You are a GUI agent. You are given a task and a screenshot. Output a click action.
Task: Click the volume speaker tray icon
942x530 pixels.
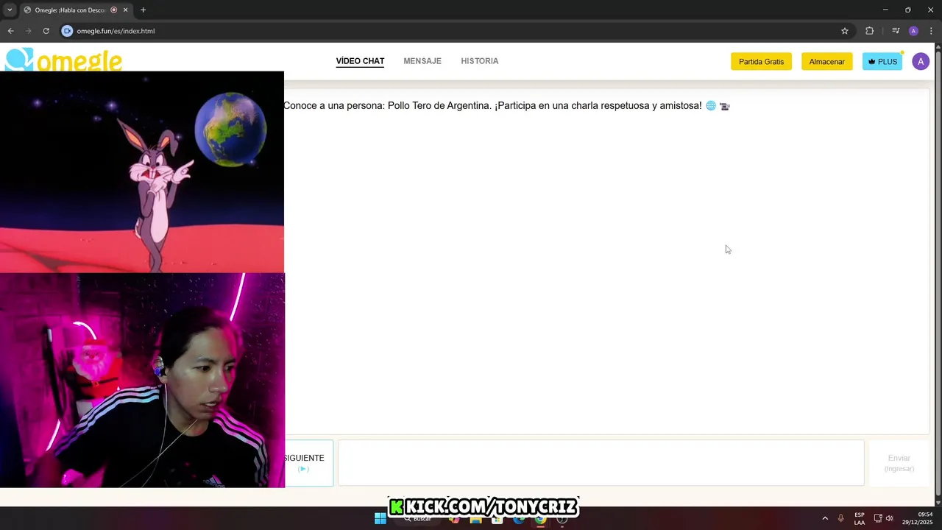click(x=890, y=518)
